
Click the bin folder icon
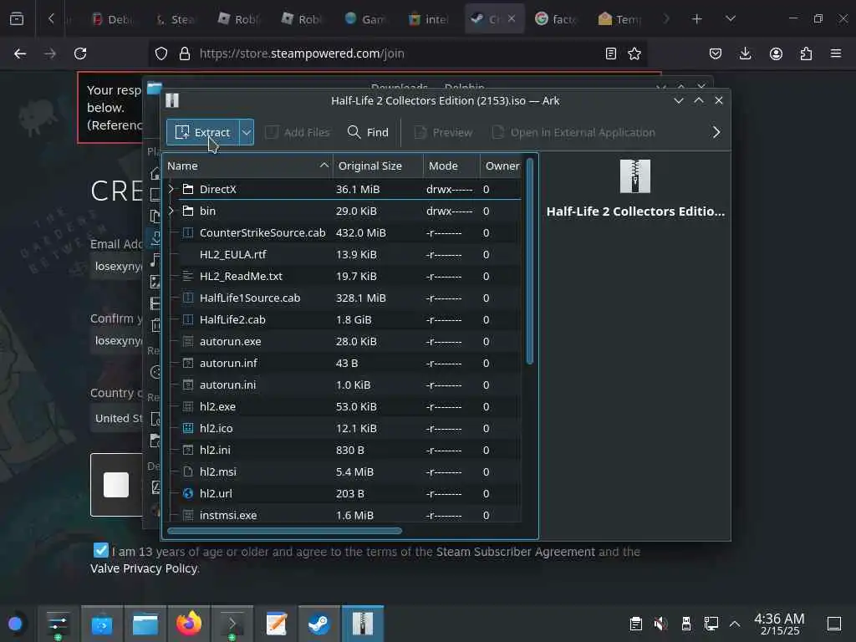188,211
